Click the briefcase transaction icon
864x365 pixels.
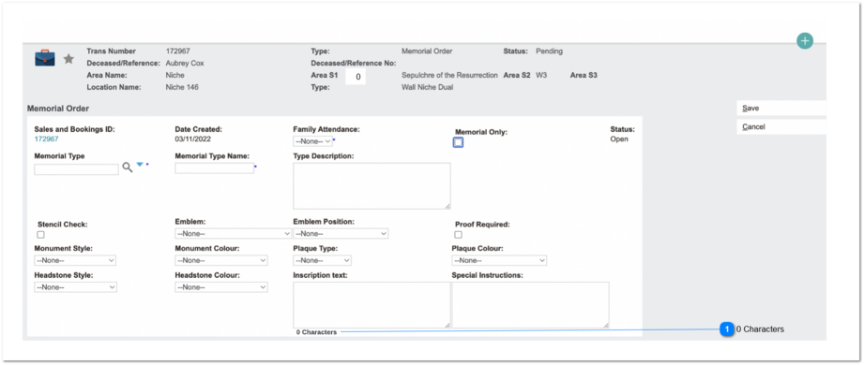[x=45, y=58]
